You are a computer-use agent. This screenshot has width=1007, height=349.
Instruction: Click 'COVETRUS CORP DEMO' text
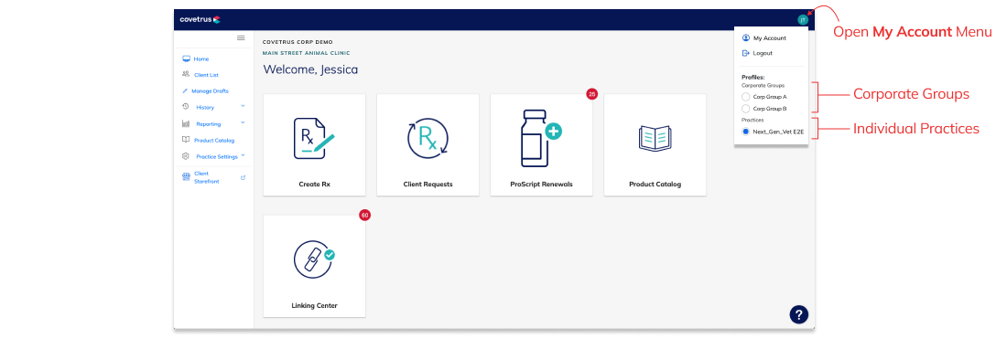coord(298,41)
